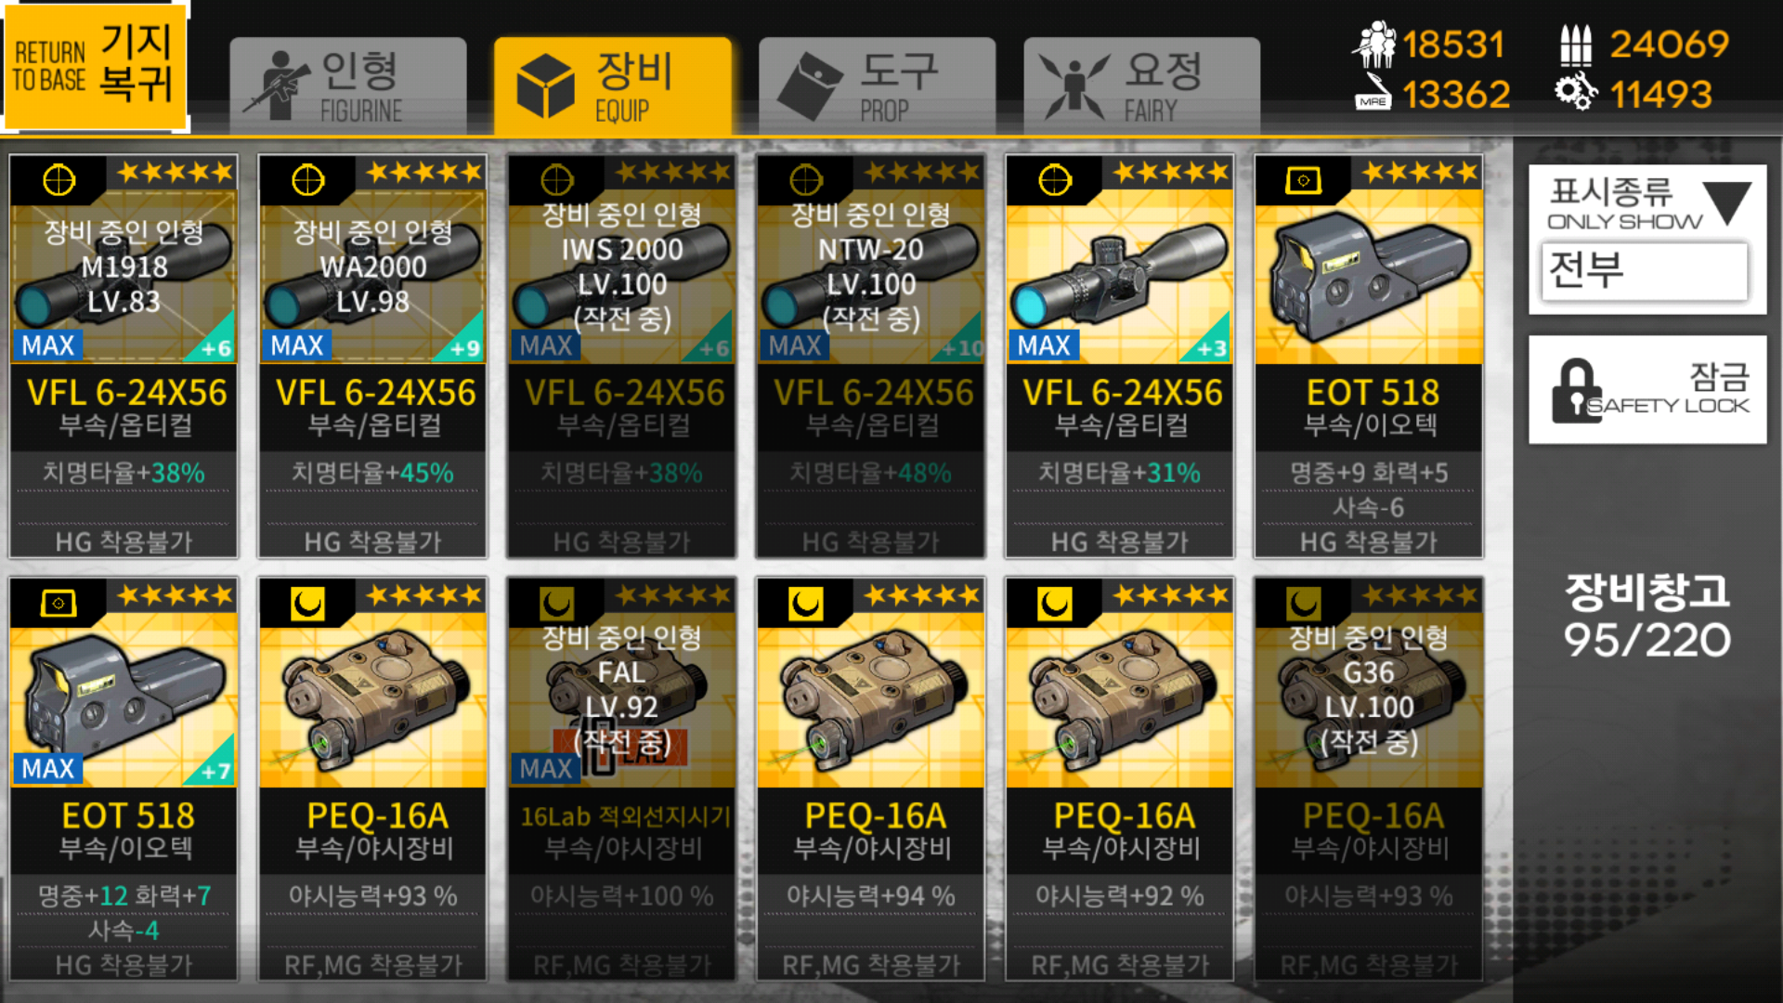Screen dimensions: 1783x1003
Task: Select the VFL 6-24X56 scope equipped on M1918
Action: (124, 357)
